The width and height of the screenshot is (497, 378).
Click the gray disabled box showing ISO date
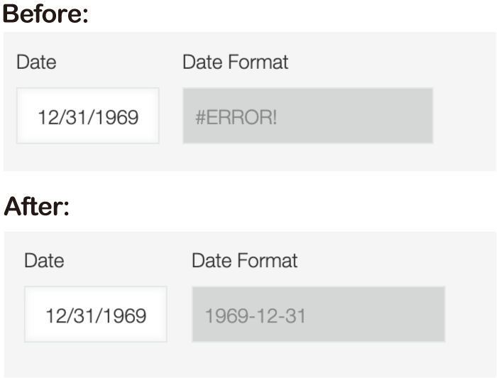318,315
